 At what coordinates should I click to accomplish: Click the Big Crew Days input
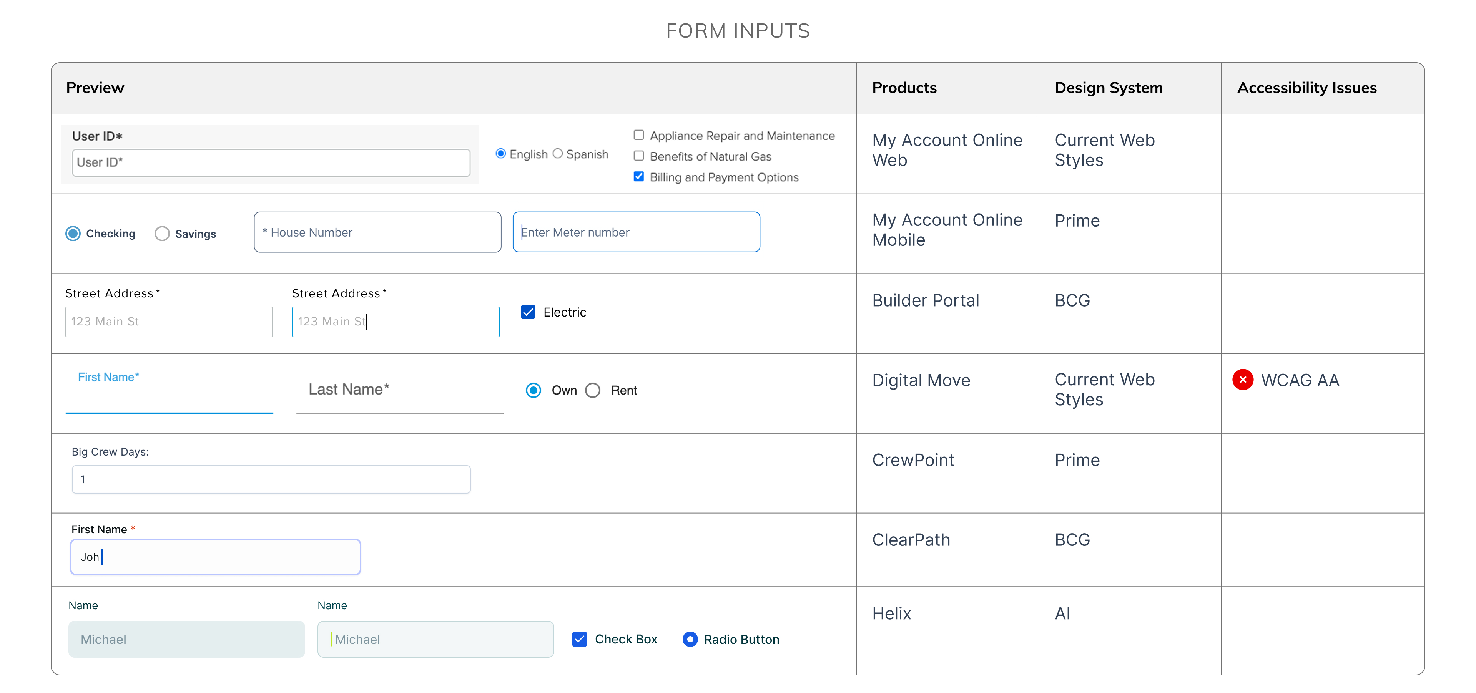(x=271, y=479)
